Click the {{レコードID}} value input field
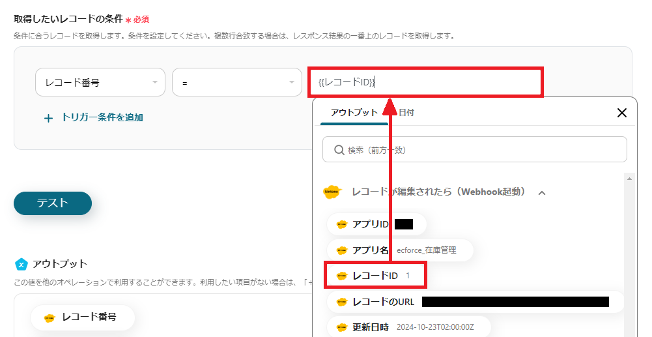This screenshot has height=337, width=652. (x=425, y=82)
